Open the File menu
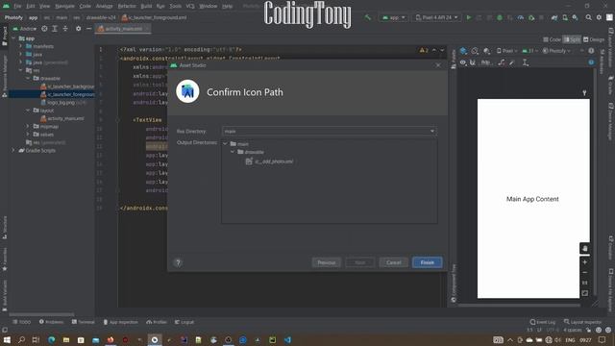Viewport: 615px width, 346px height. 17,6
